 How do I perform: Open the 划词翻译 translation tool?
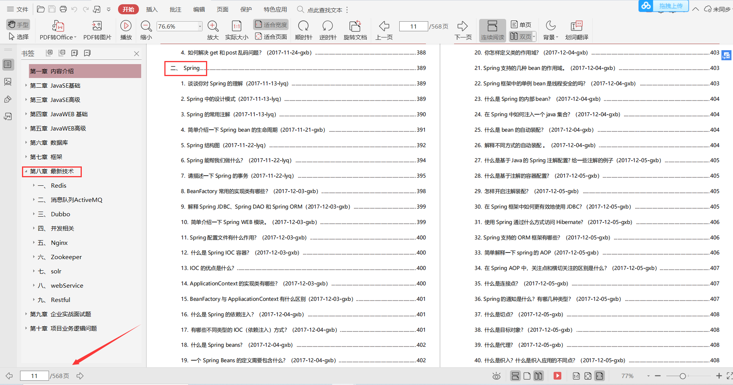[576, 31]
